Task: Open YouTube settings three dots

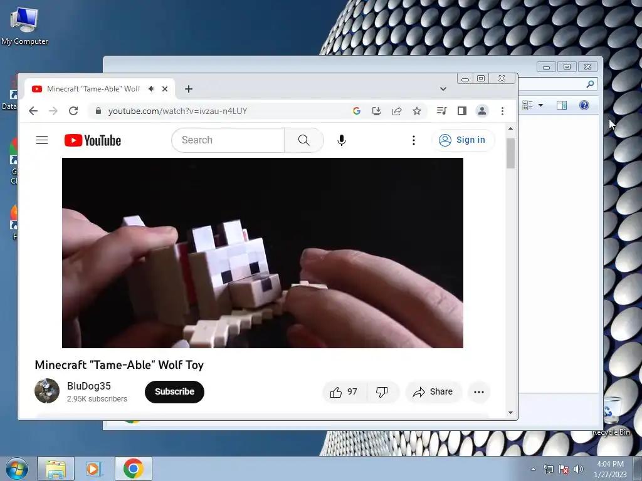Action: tap(414, 140)
